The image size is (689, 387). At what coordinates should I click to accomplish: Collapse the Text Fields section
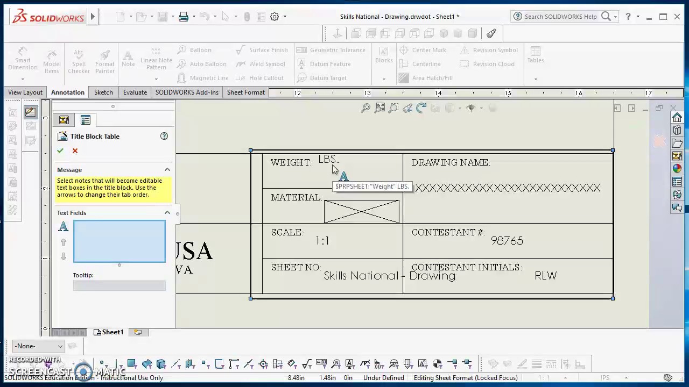(167, 212)
